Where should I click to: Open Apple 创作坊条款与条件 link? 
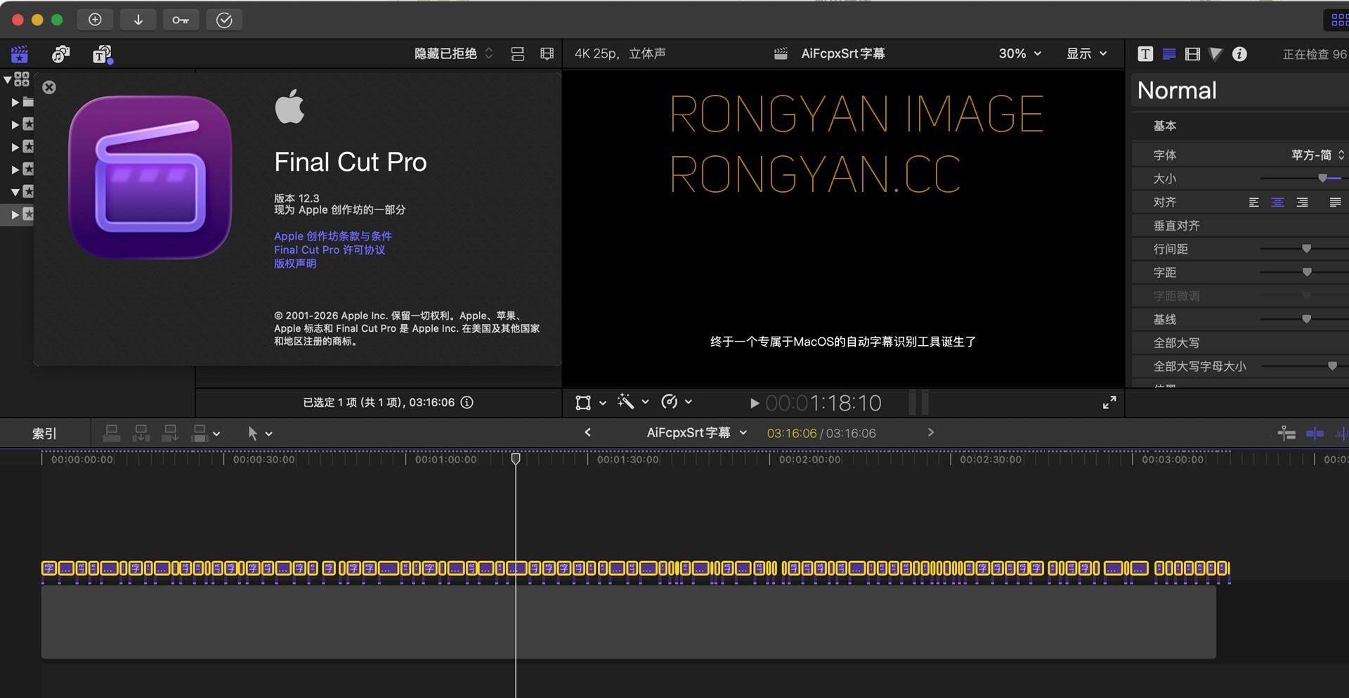333,236
